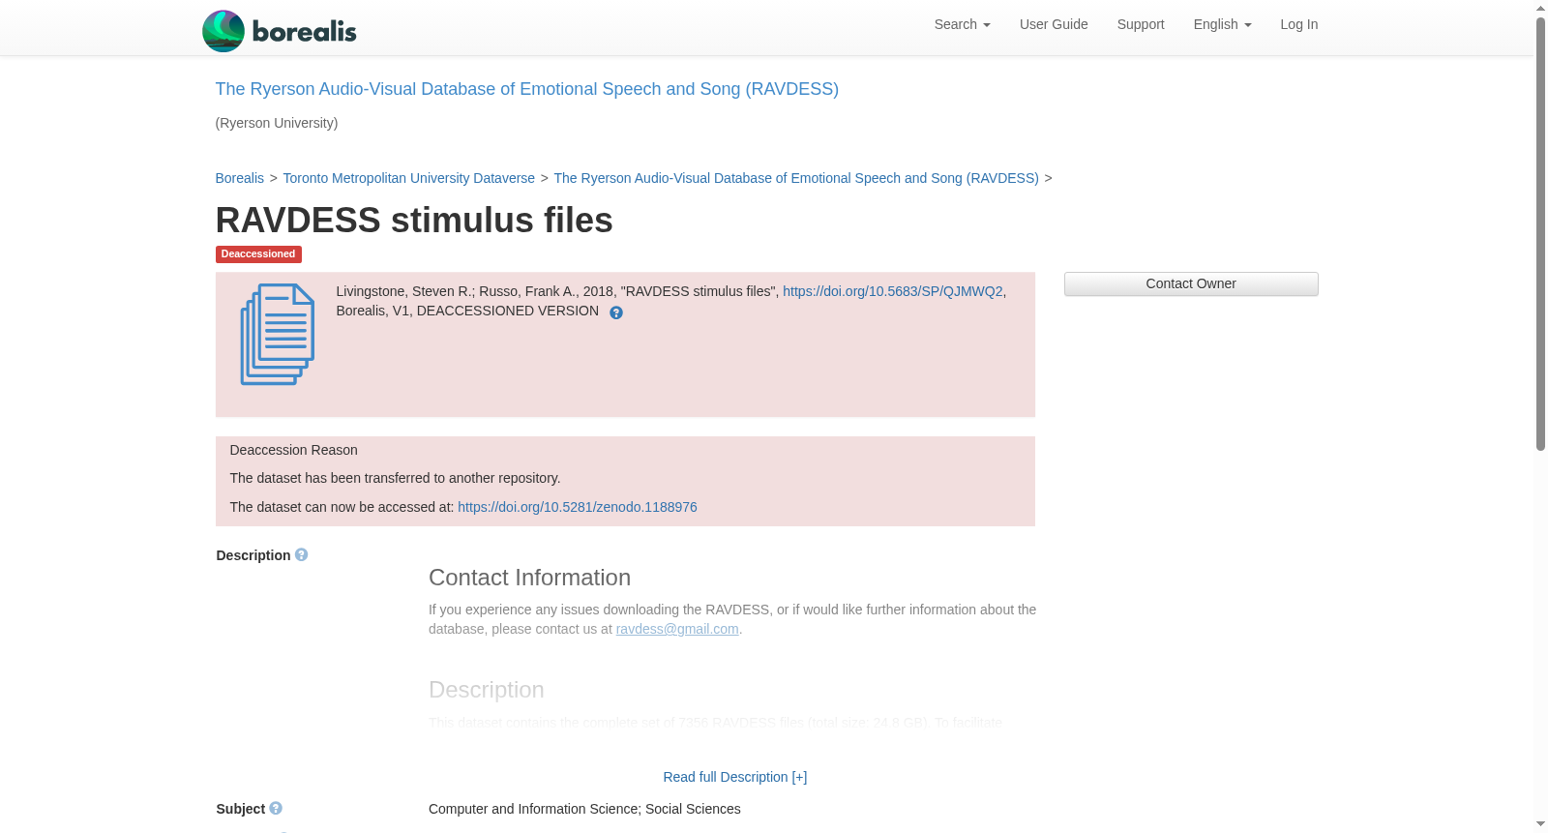Open the RAVDESS dataverse title link
This screenshot has width=1548, height=833.
[527, 89]
